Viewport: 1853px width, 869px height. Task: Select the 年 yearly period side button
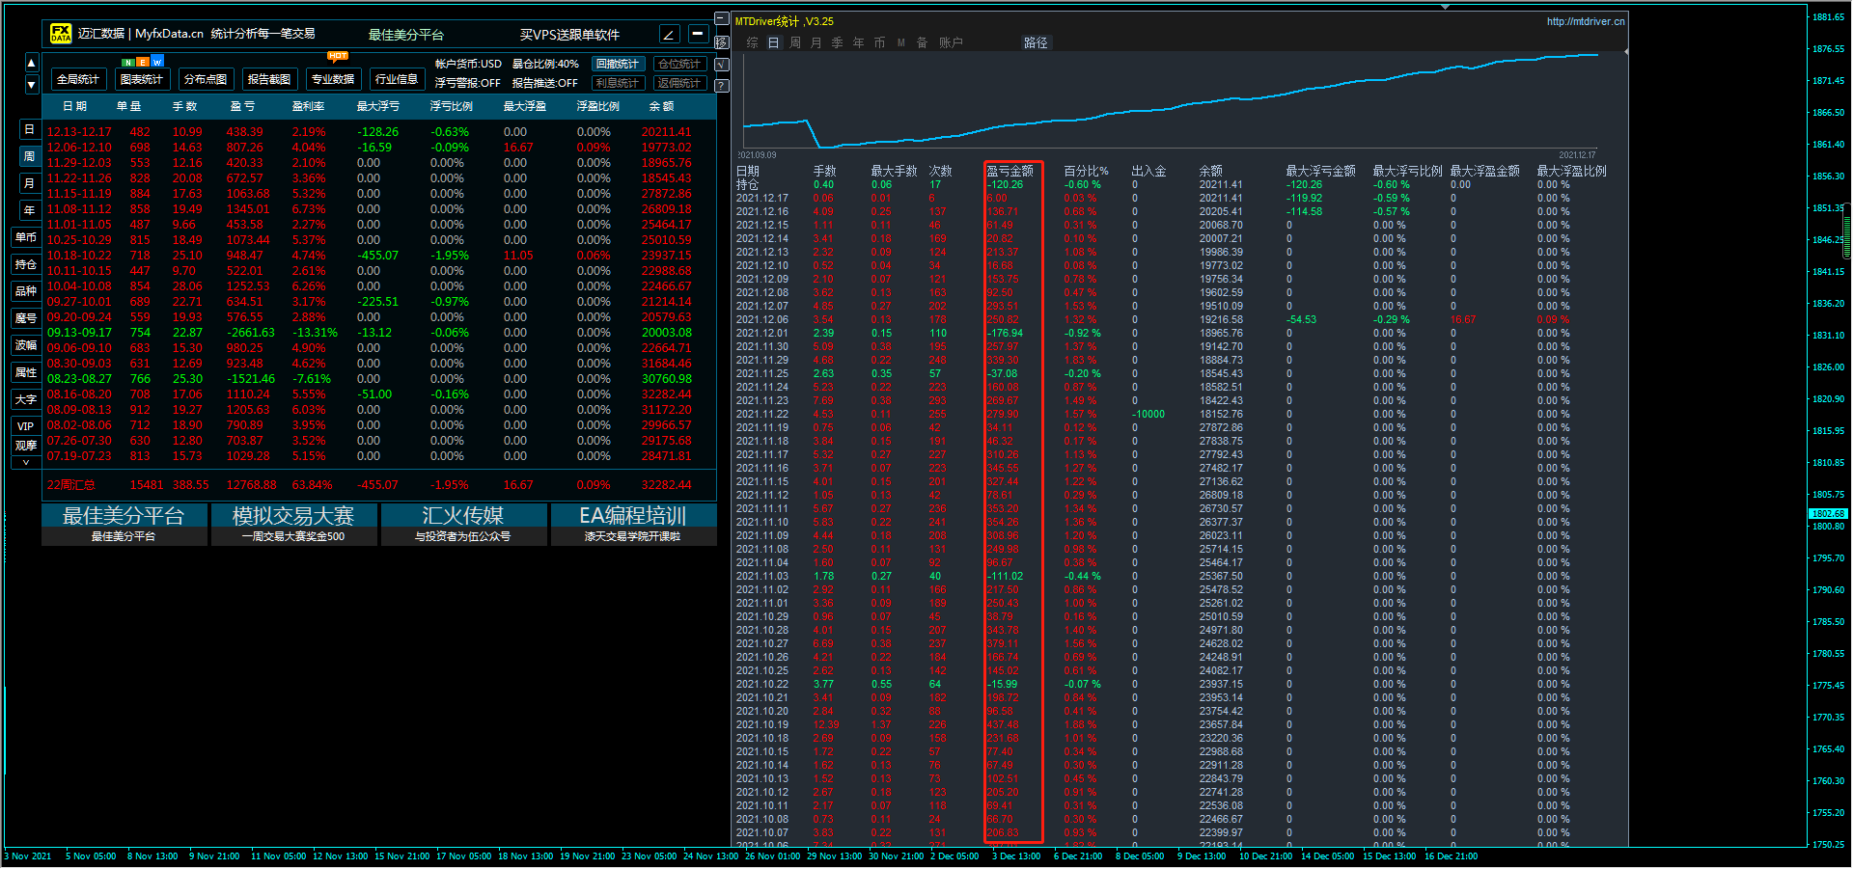29,210
